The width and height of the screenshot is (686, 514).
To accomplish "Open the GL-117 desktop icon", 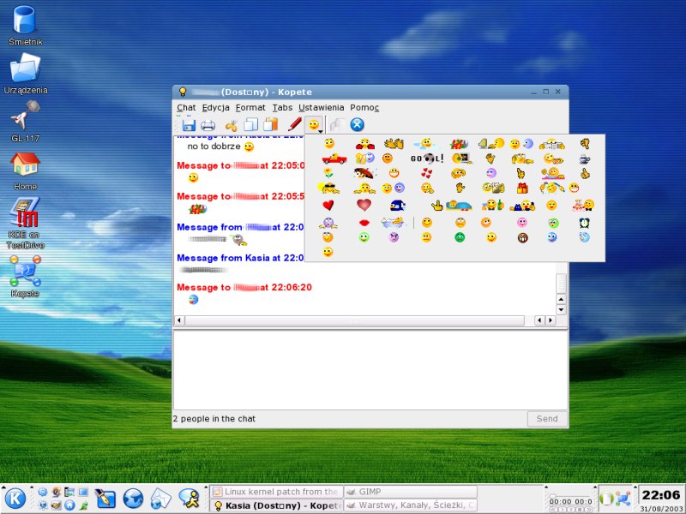I will pos(26,122).
